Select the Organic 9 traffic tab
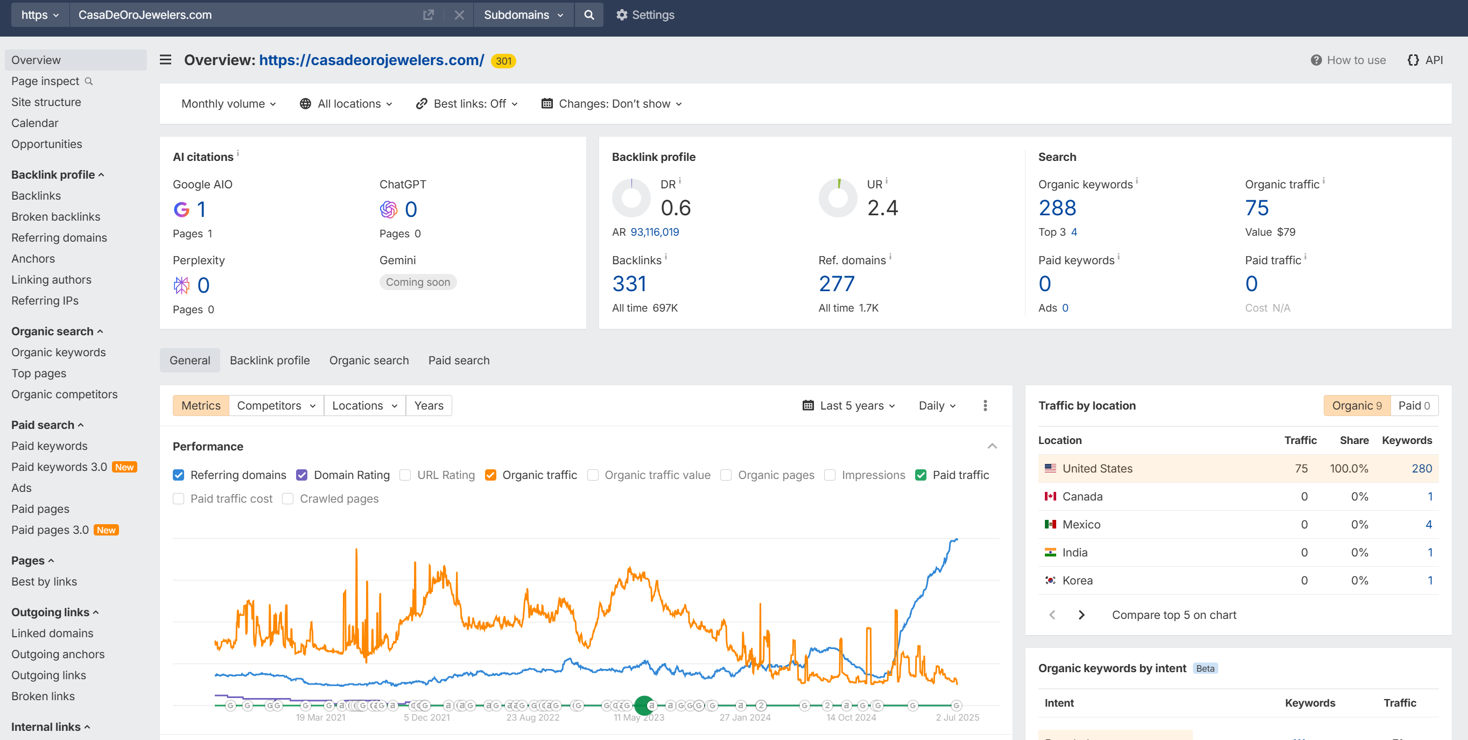 coord(1357,406)
